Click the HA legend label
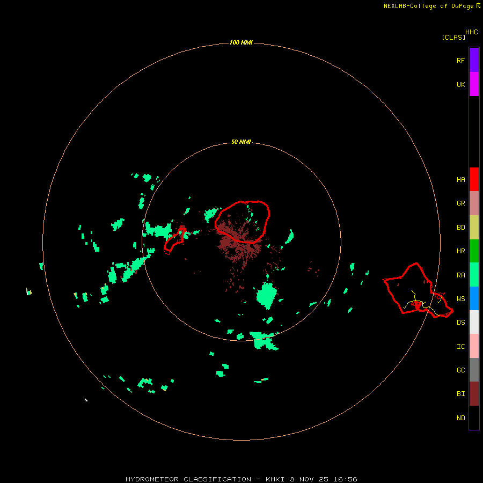Screen dimensions: 483x483 click(460, 180)
